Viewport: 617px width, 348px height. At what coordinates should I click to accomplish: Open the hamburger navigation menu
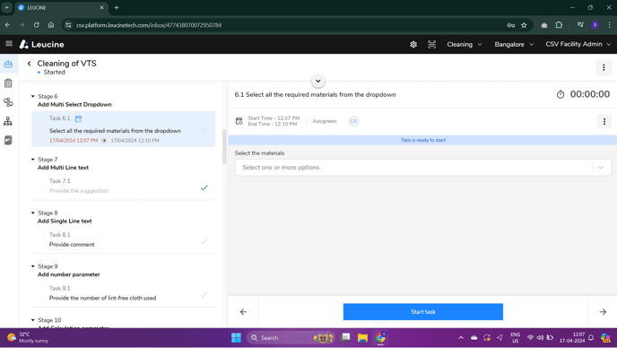tap(9, 44)
